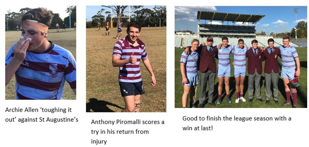Image resolution: width=309 pixels, height=147 pixels.
Task: Open the middle photo of thumbs-up player
Action: pos(126,59)
